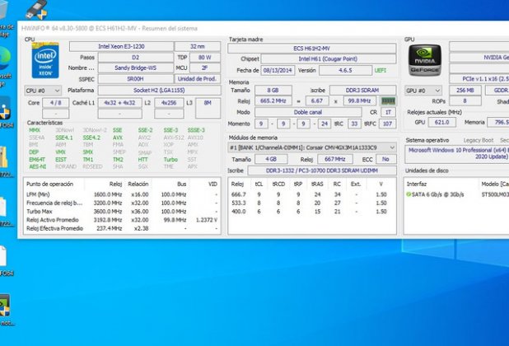The height and width of the screenshot is (346, 509).
Task: Click the Unidad de Prod. field
Action: click(x=198, y=79)
